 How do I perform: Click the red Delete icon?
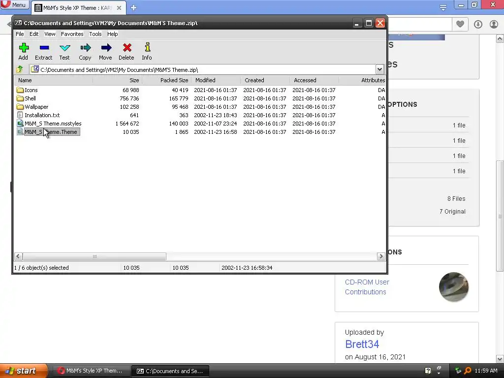126,48
